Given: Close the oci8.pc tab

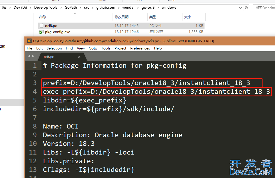Looking at the screenshot, I should point(79,57).
